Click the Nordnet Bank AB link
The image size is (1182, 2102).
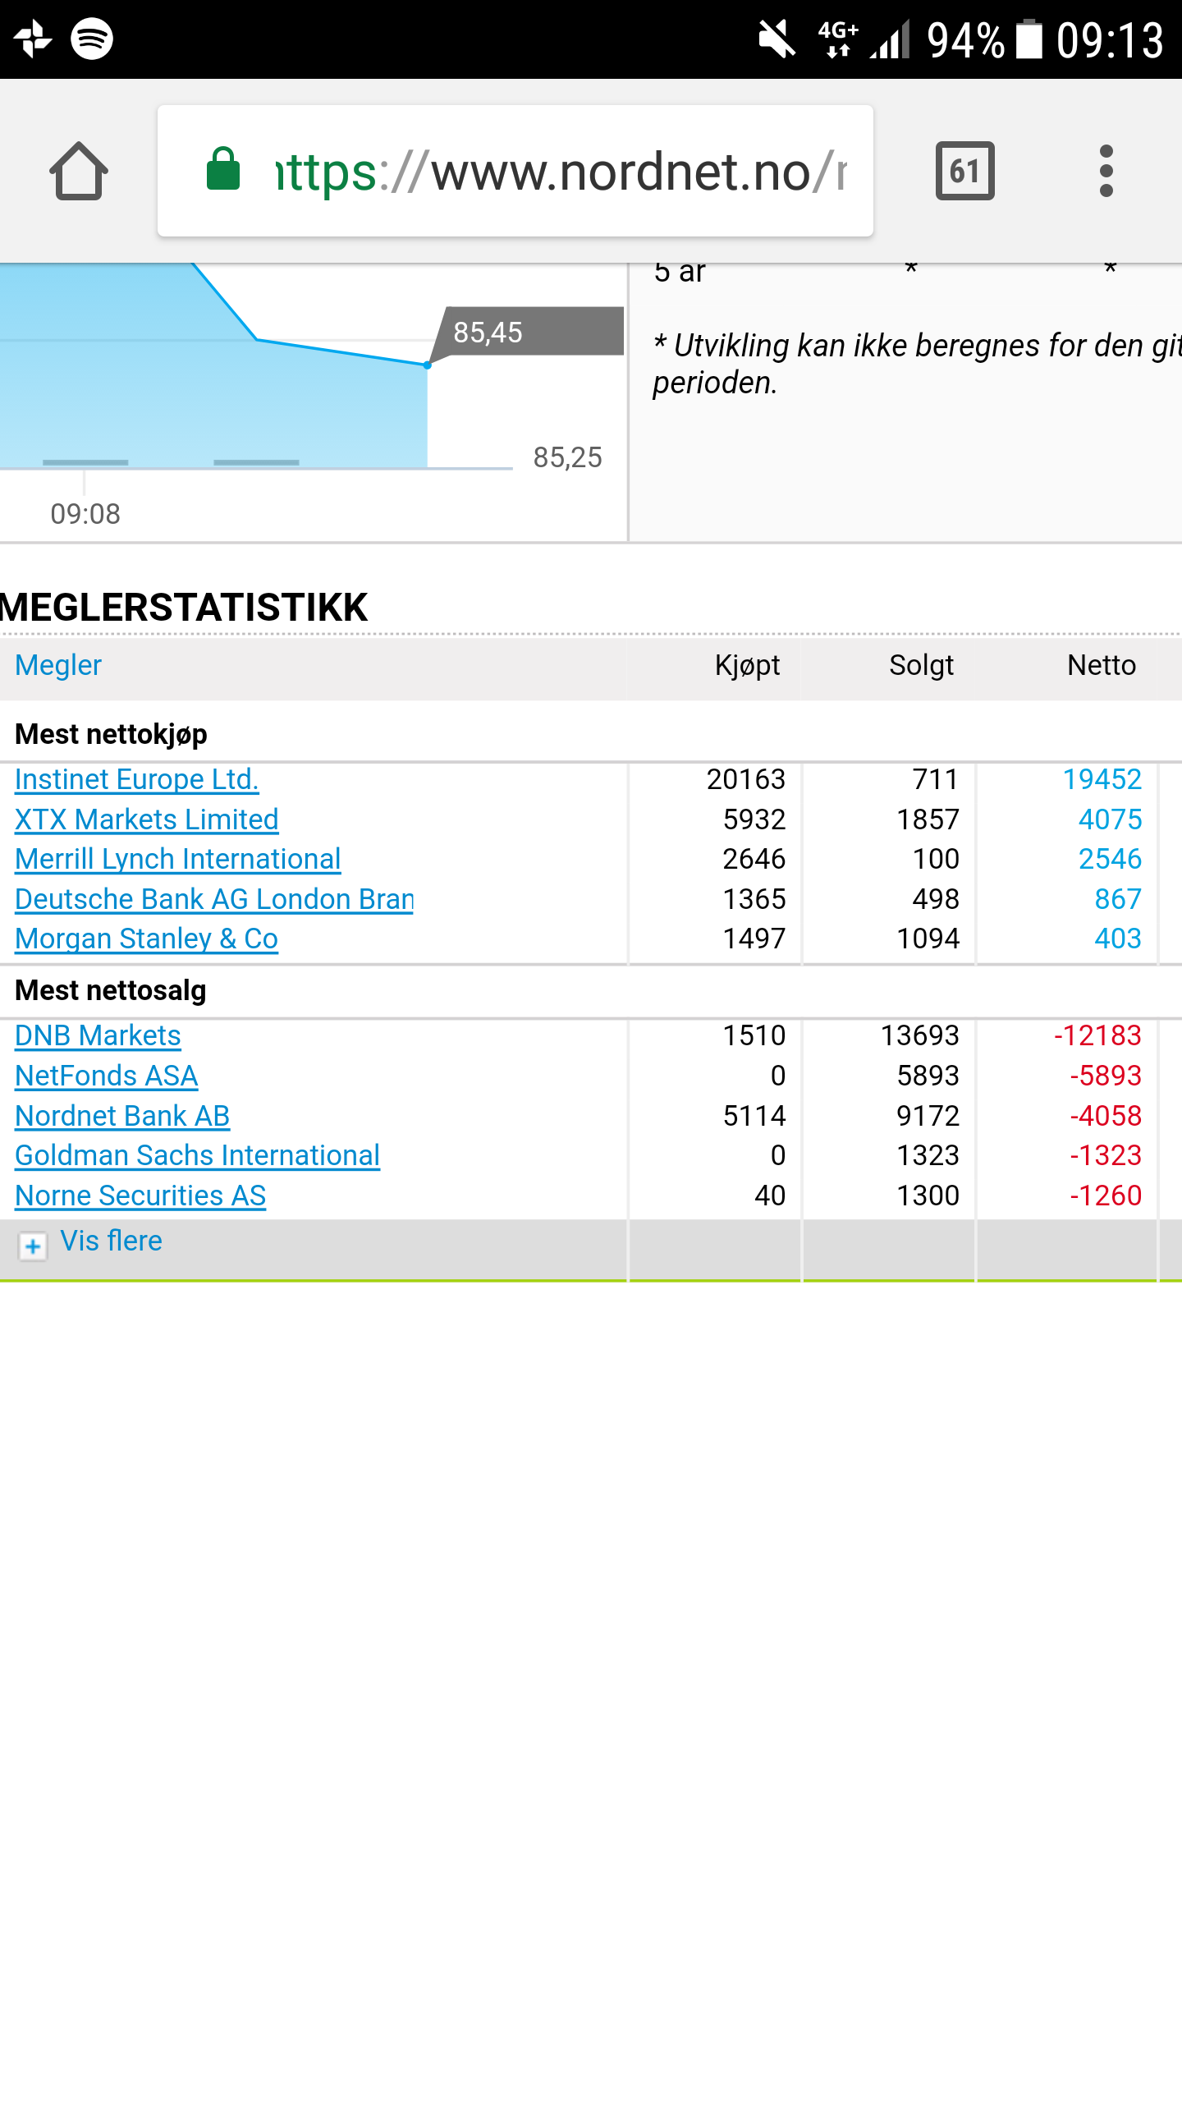pyautogui.click(x=122, y=1116)
